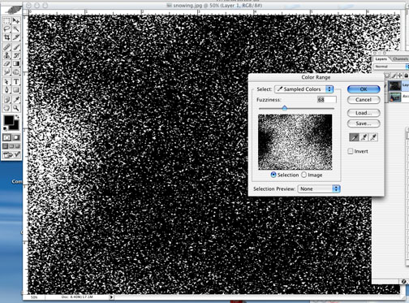
Task: Choose the Subtract from Sample eyedropper
Action: (x=373, y=137)
